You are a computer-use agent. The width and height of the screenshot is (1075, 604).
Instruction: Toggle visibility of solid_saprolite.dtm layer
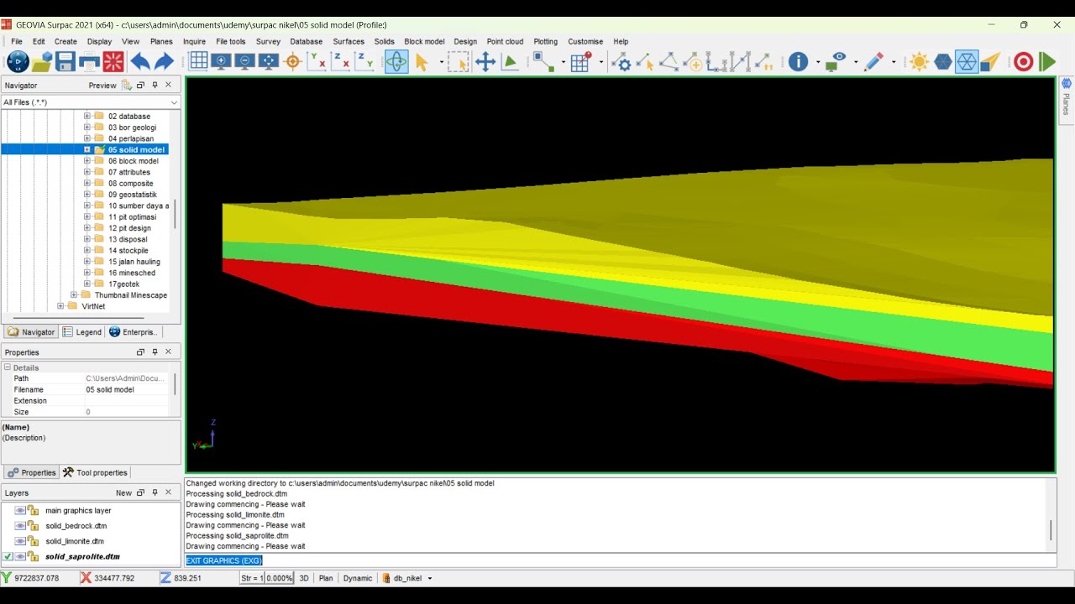coord(20,556)
